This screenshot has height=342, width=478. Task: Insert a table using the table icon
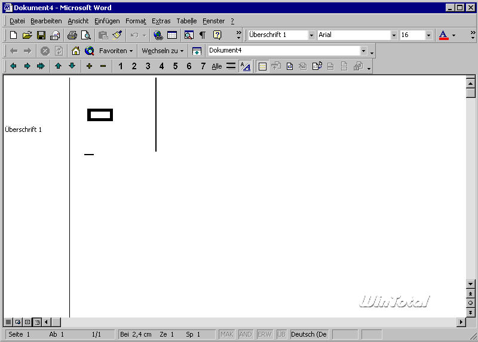point(172,35)
